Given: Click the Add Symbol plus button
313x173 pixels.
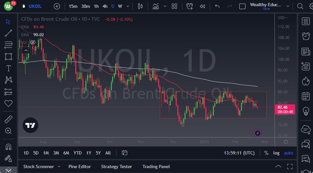Looking at the screenshot, I should click(x=57, y=6).
